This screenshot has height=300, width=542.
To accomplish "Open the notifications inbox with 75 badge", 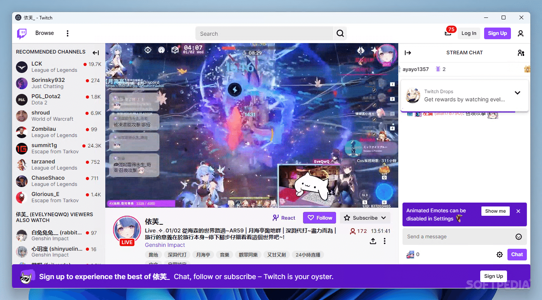I will click(x=448, y=33).
